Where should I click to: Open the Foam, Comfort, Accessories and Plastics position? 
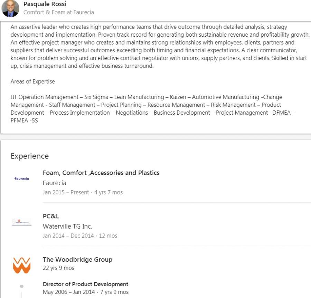(101, 173)
